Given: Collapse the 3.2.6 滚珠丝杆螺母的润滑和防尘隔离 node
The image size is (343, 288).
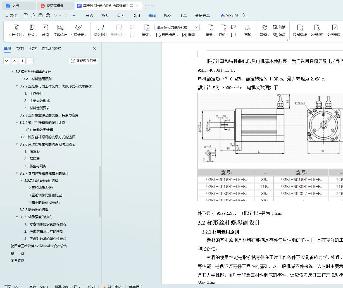Looking at the screenshot, I should (17, 144).
